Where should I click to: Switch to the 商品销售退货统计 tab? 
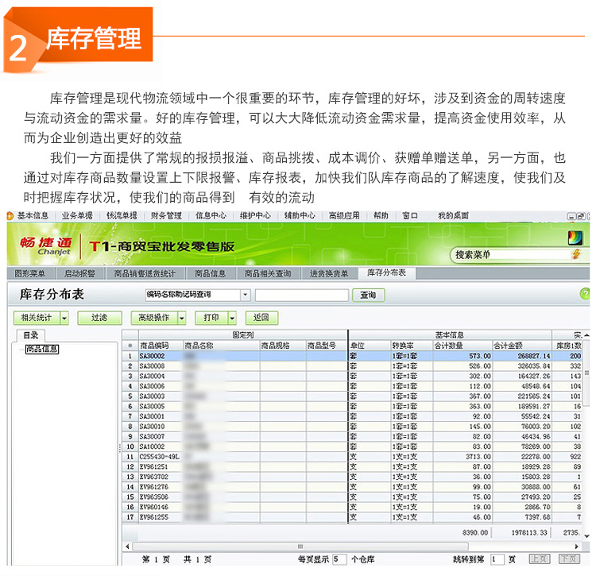(145, 273)
